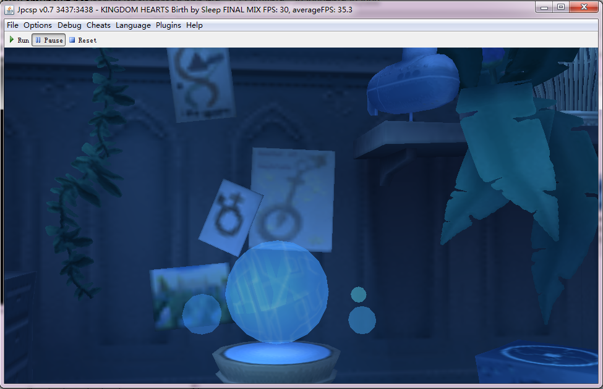Close the Jpcsp emulator window
603x389 pixels.
583,7
